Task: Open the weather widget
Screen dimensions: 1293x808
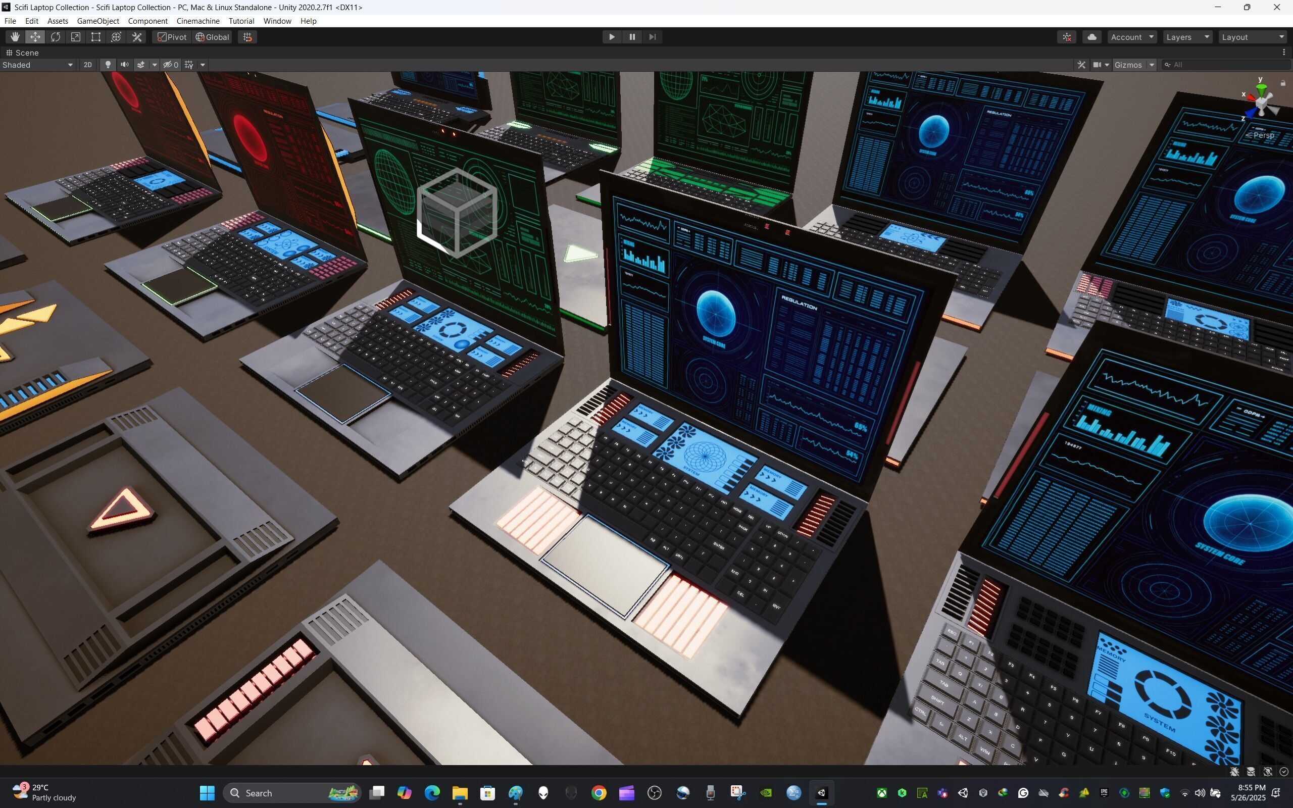Action: pos(44,792)
